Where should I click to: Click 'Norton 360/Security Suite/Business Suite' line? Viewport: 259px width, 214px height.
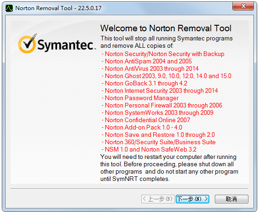(159, 142)
